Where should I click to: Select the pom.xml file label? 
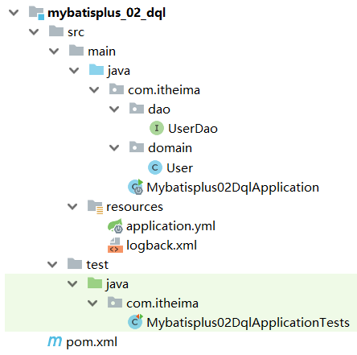click(x=92, y=342)
